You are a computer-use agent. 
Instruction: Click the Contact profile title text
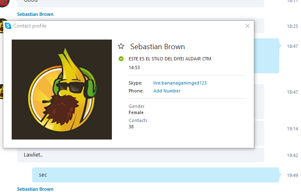30,26
